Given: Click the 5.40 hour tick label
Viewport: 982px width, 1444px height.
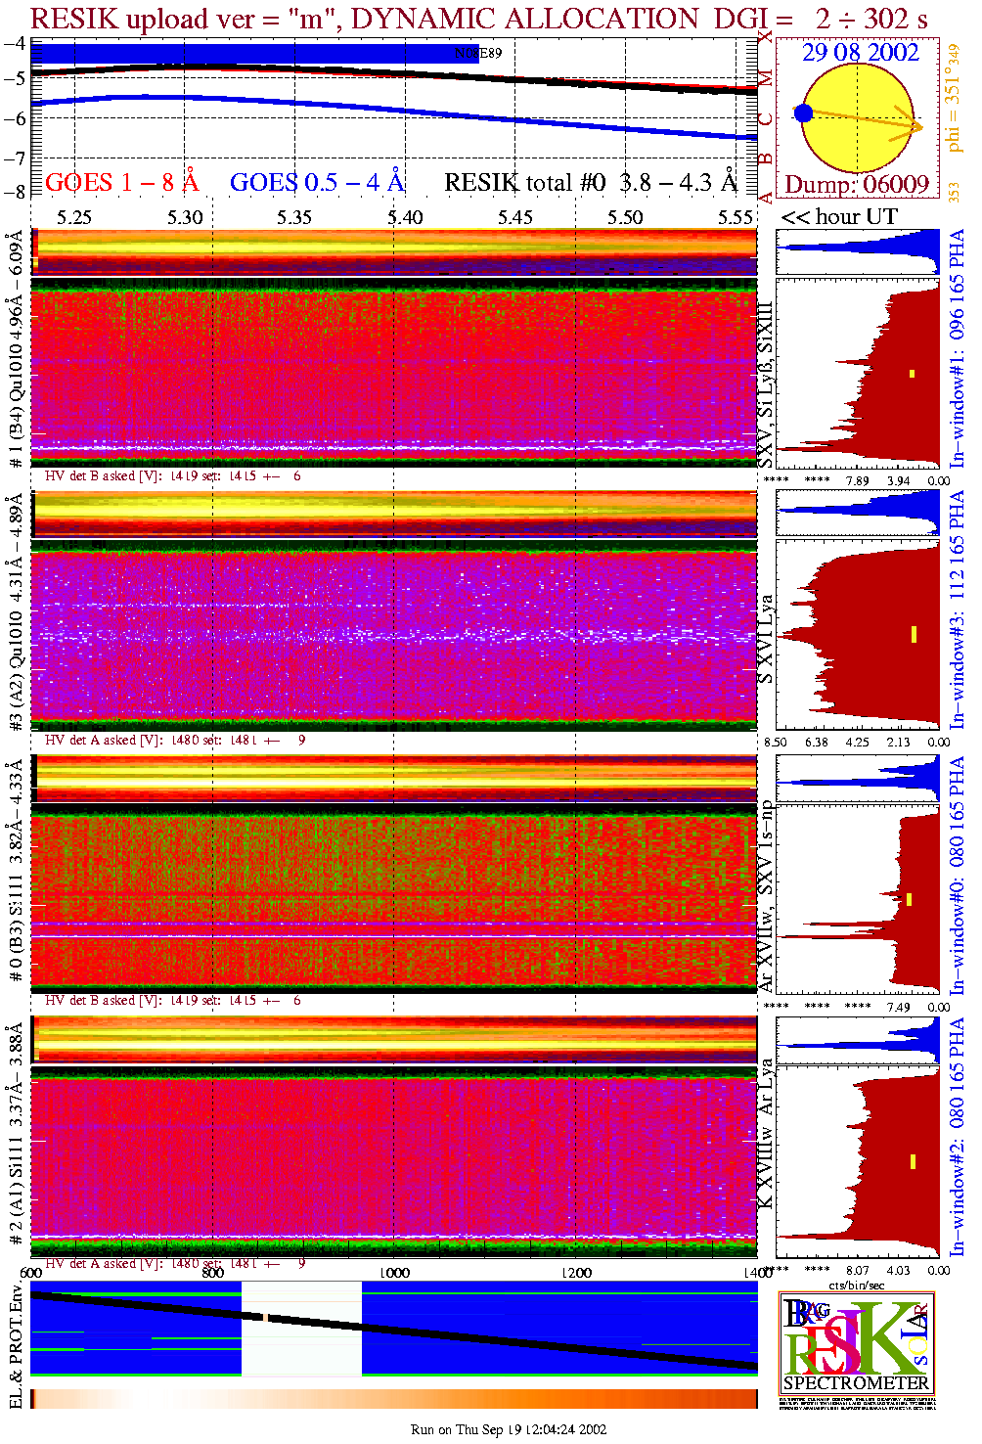Looking at the screenshot, I should (405, 217).
